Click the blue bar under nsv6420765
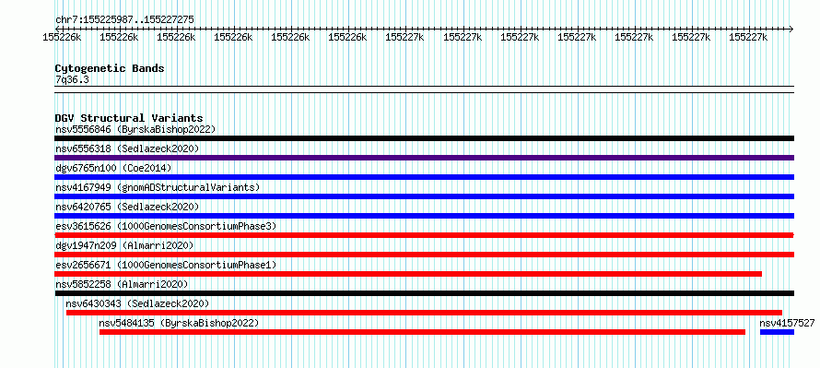This screenshot has height=368, width=820. tap(424, 216)
